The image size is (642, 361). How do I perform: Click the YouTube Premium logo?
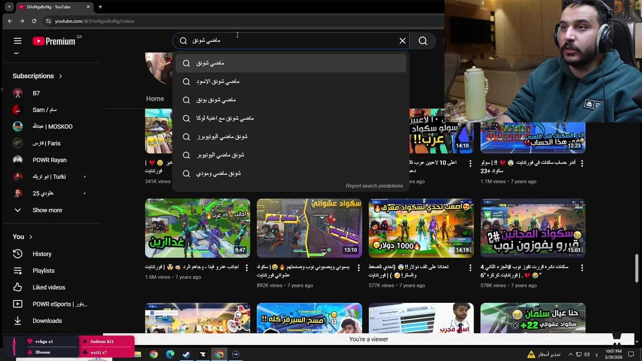pos(54,41)
